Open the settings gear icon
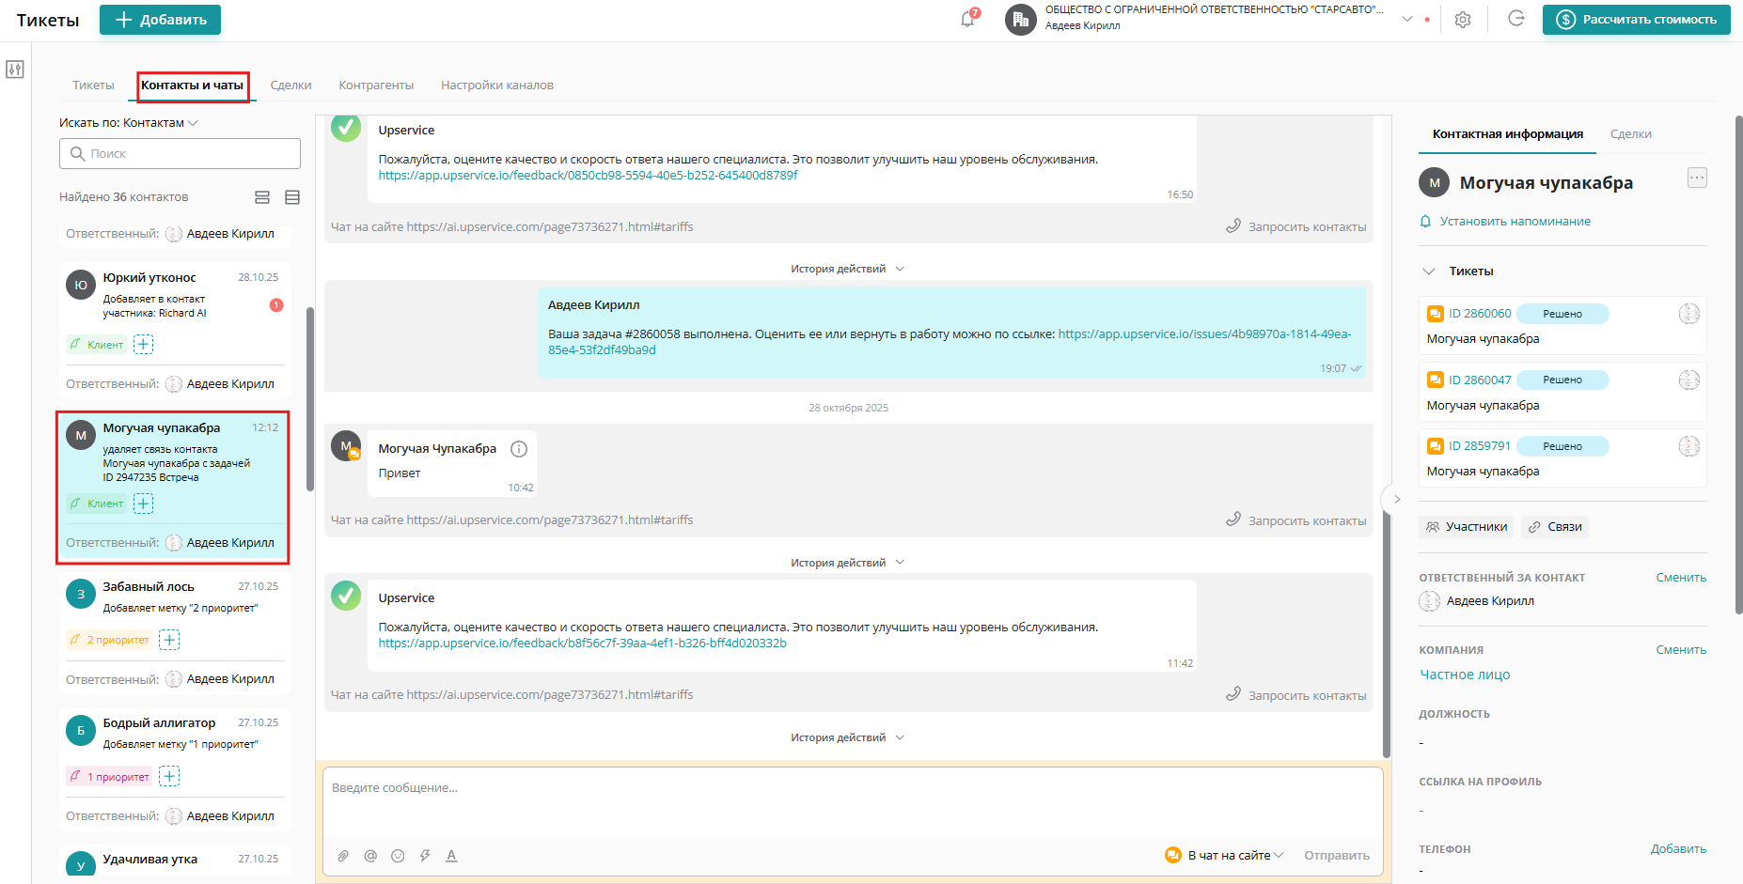1743x884 pixels. 1463,18
